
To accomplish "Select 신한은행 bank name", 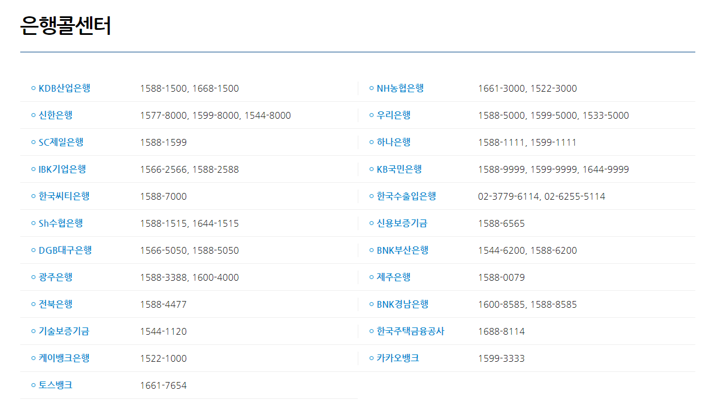I will (x=55, y=115).
